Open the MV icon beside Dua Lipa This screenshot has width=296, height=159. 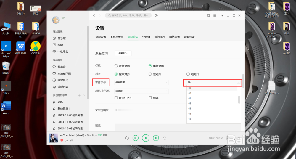pos(105,135)
